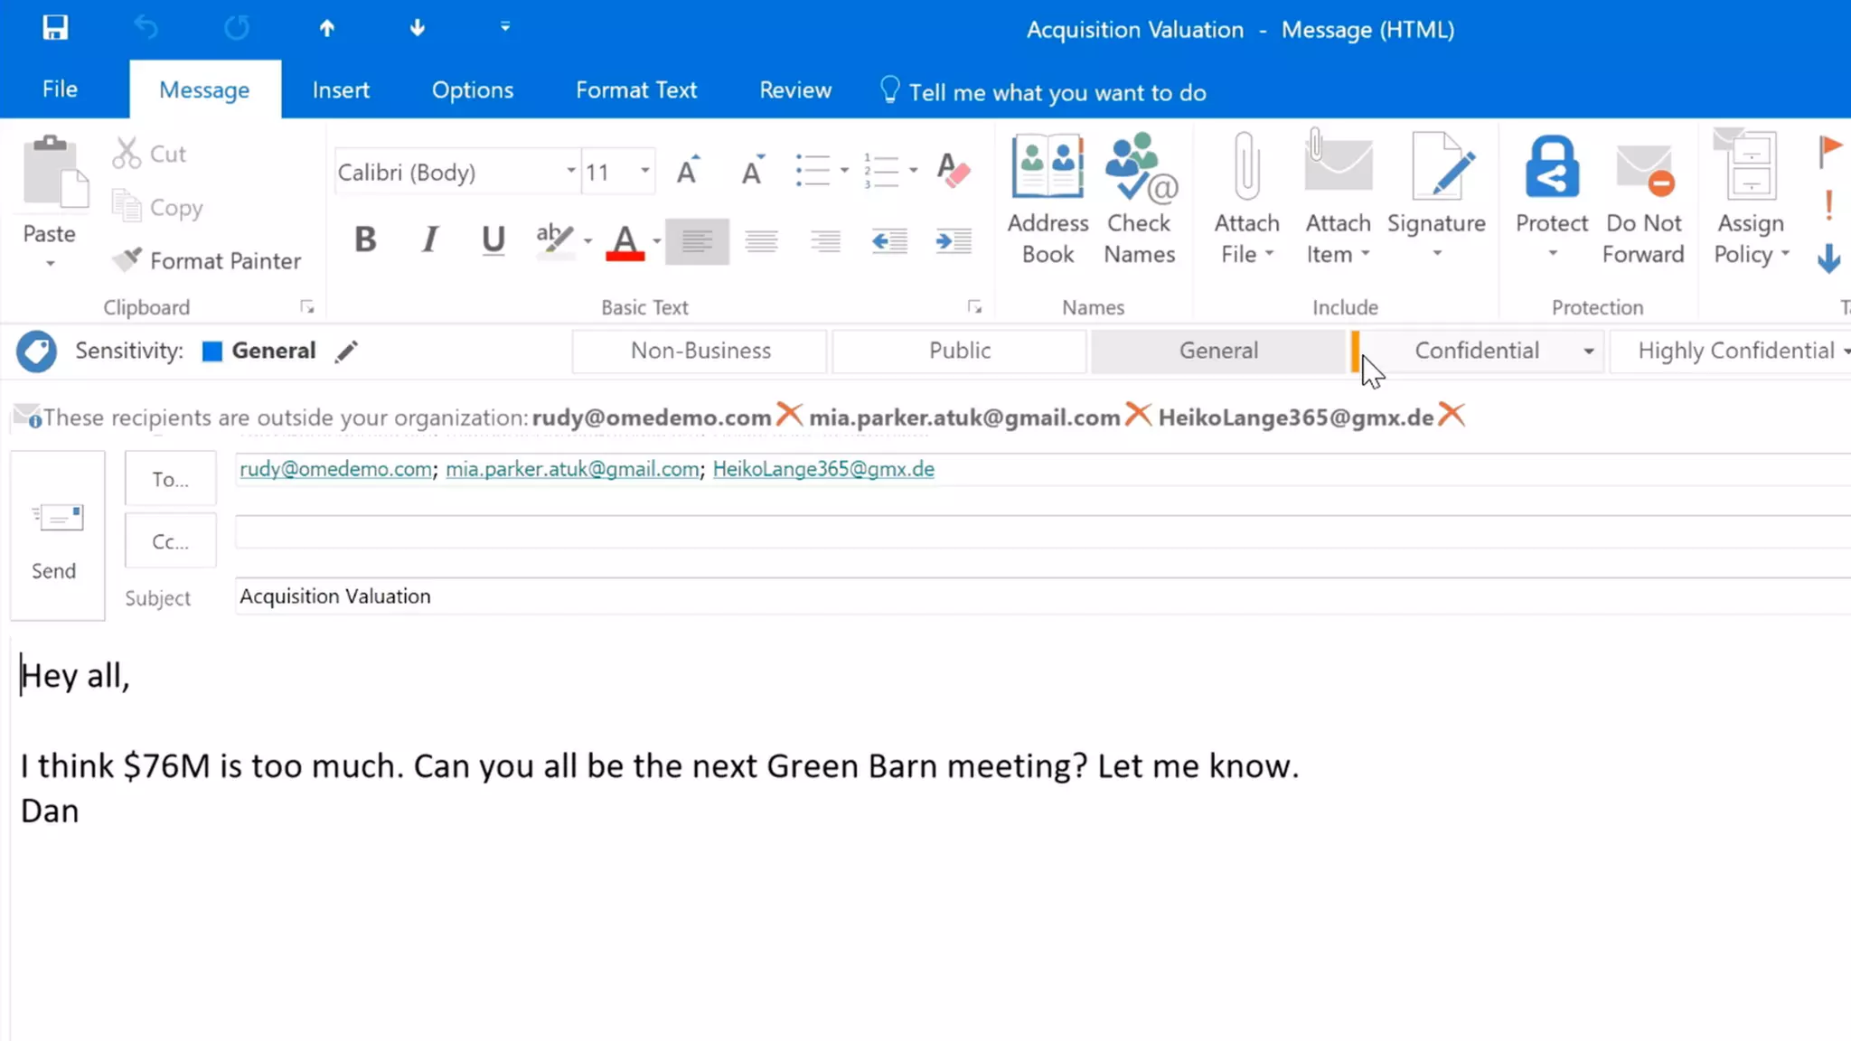Open highlight color dropdown arrow
This screenshot has height=1041, width=1851.
click(587, 241)
